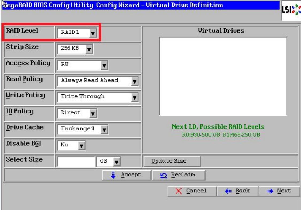Screen dimensions: 301x210
Task: Click the Access Policy label
Action: coord(28,63)
